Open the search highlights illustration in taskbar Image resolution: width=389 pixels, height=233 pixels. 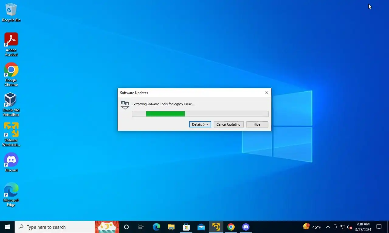coord(107,227)
